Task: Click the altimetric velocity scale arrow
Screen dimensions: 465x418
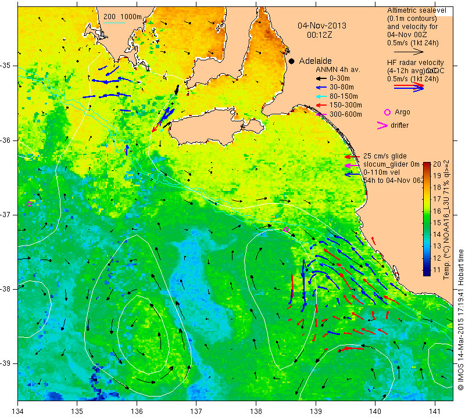Action: click(x=409, y=52)
